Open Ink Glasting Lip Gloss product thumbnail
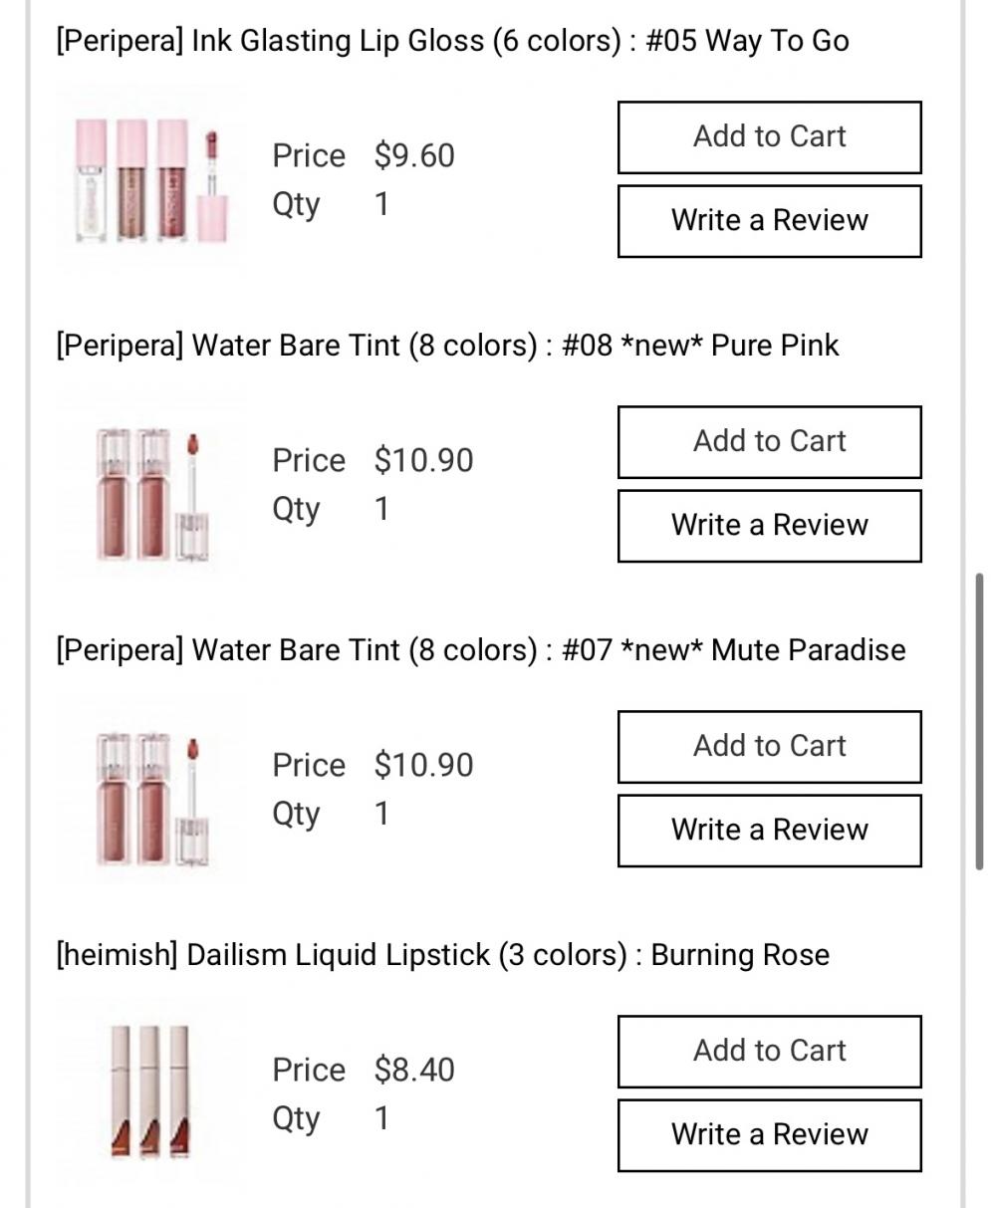The width and height of the screenshot is (991, 1208). pos(152,181)
